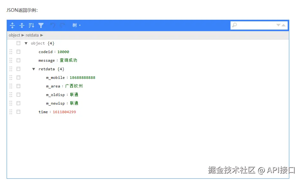Select the message field name
The width and height of the screenshot is (301, 180).
pos(47,60)
